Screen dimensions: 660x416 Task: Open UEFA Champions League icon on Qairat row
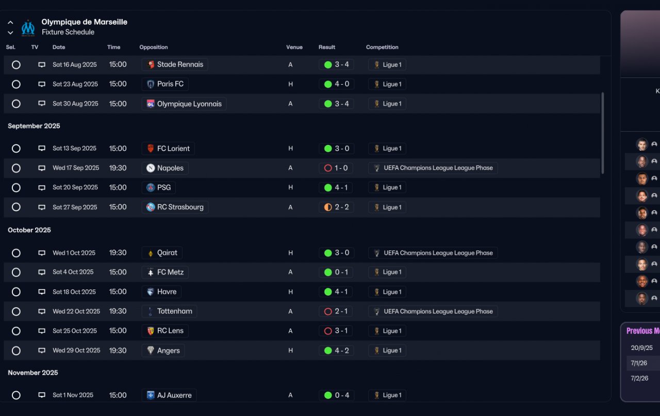377,253
